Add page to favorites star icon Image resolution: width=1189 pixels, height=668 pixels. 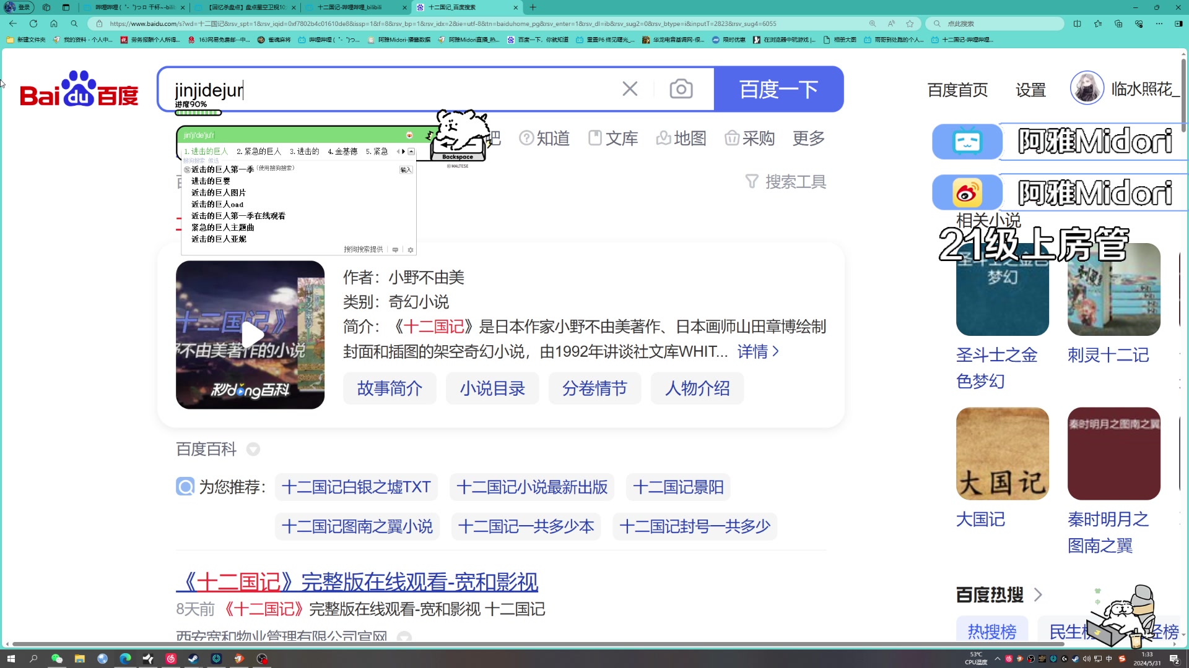910,24
